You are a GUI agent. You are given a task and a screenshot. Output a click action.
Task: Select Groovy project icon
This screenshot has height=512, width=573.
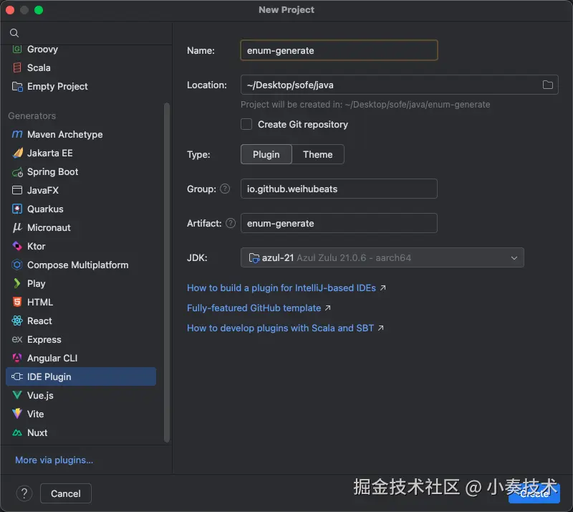[16, 49]
